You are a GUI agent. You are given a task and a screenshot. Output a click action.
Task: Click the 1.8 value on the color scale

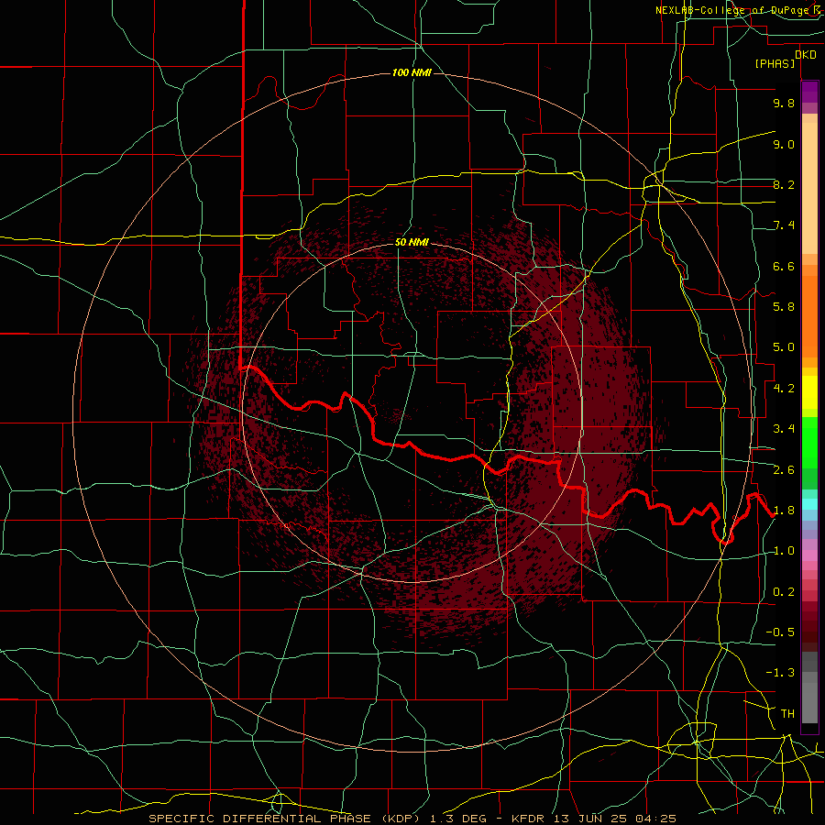pyautogui.click(x=784, y=511)
